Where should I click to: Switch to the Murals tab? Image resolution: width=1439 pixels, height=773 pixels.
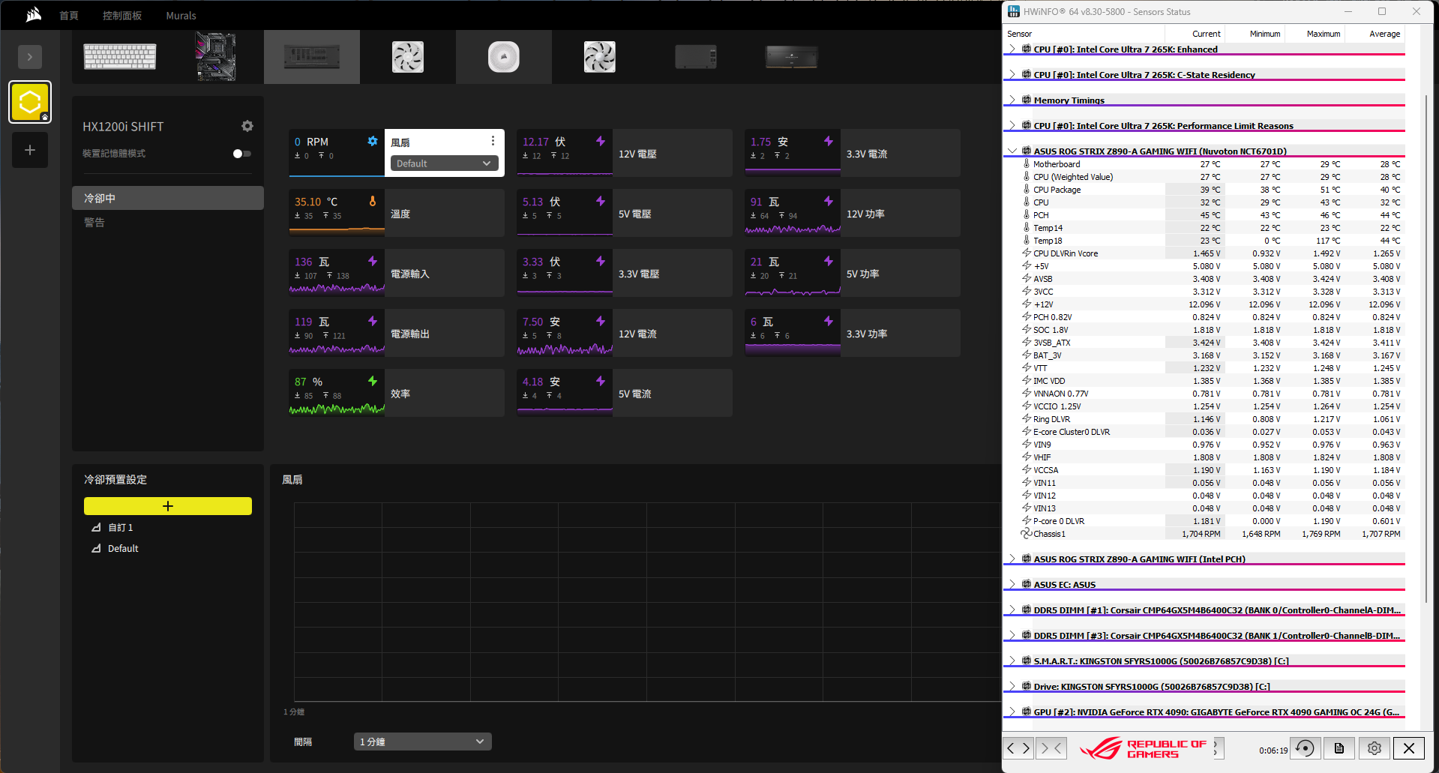(x=181, y=16)
